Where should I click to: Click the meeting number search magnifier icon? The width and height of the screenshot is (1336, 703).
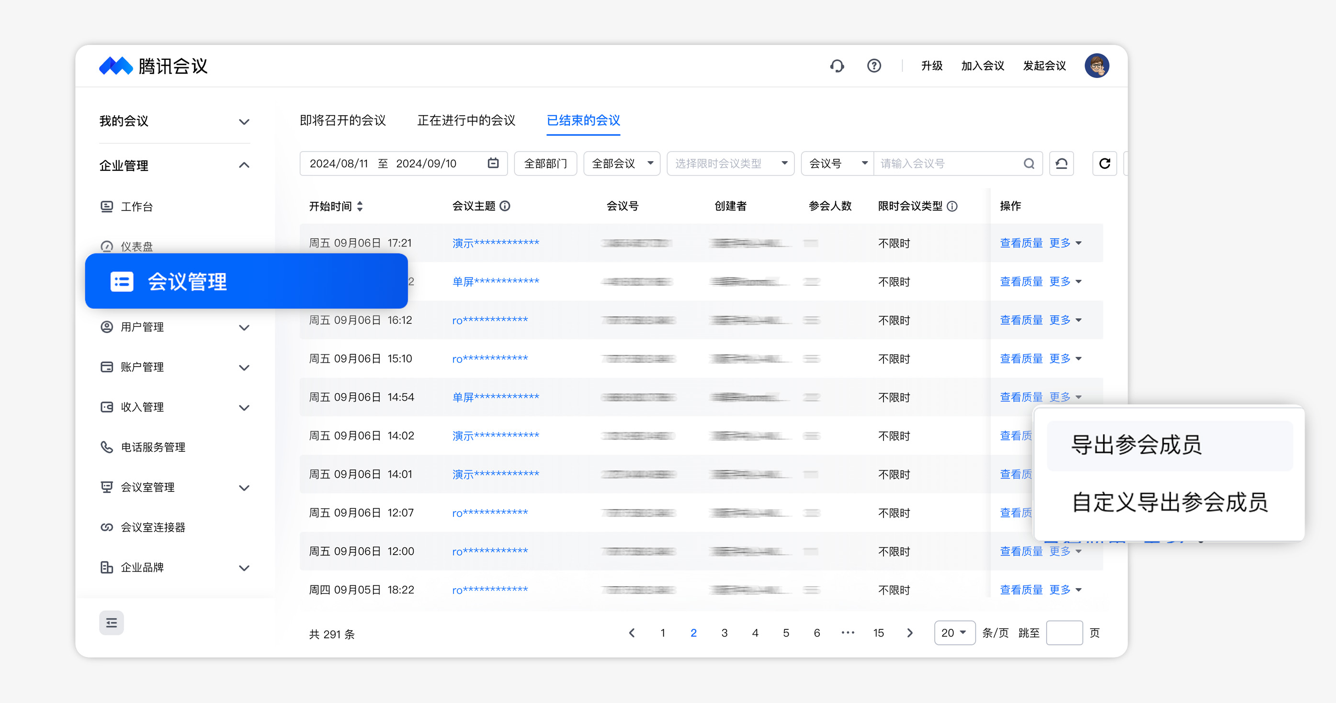pos(1029,164)
